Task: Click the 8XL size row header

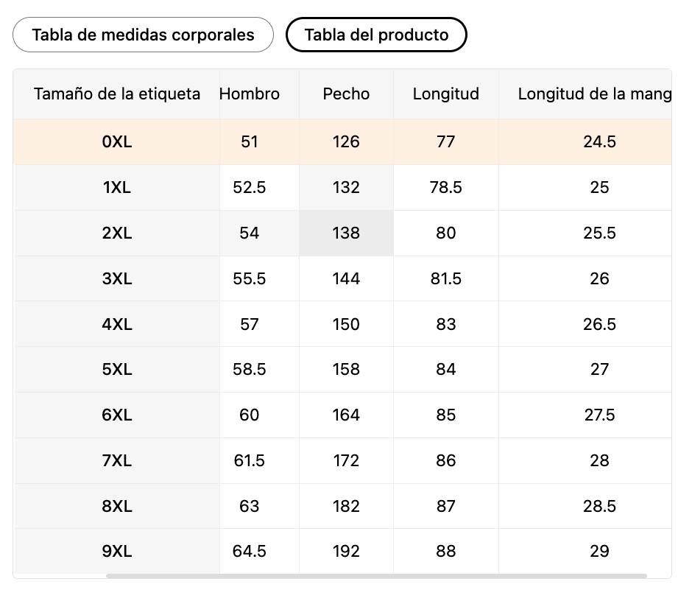Action: coord(117,506)
